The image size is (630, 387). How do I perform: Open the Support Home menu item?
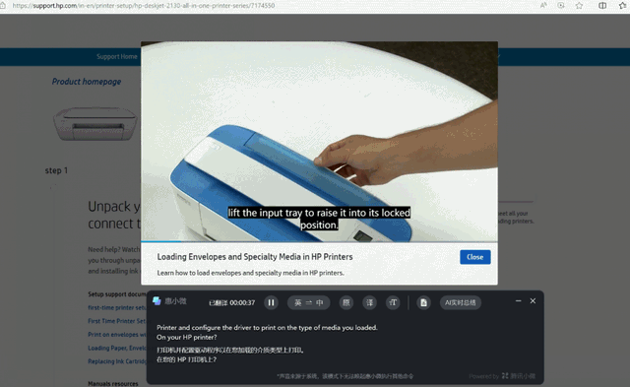tap(117, 57)
